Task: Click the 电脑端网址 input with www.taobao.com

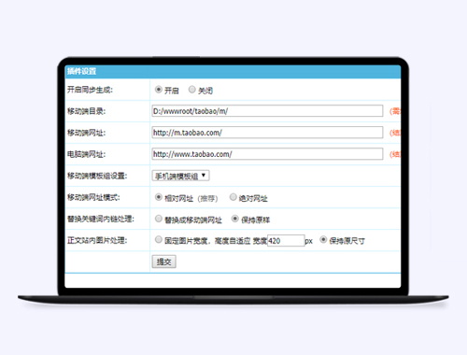Action: 267,154
